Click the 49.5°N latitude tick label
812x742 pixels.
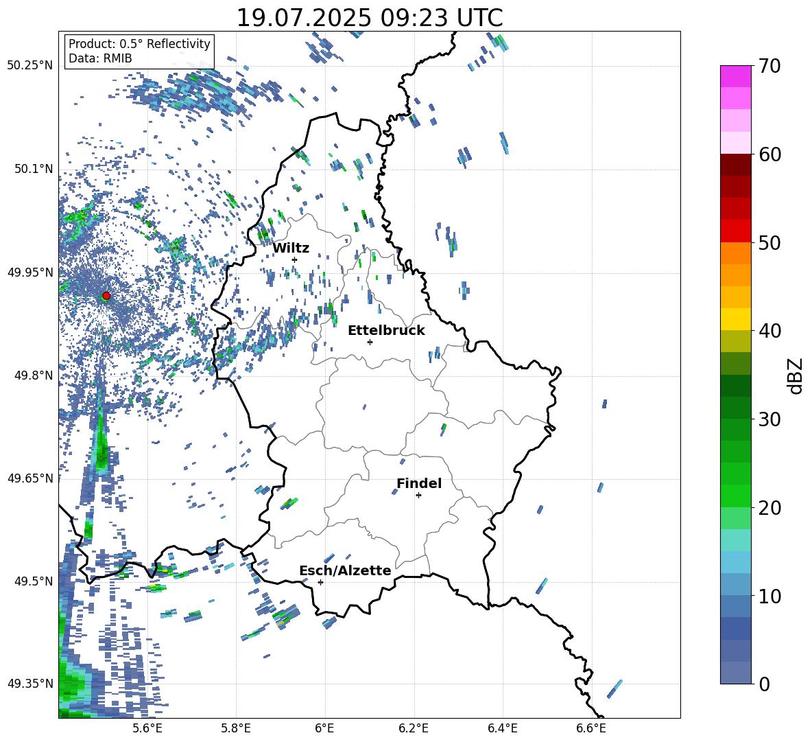coord(33,581)
